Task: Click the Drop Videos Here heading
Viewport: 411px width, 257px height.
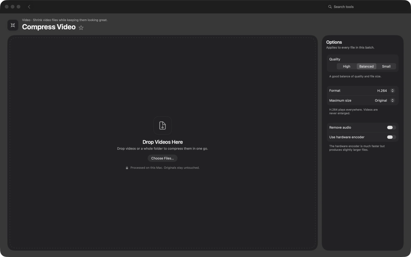Action: tap(163, 142)
